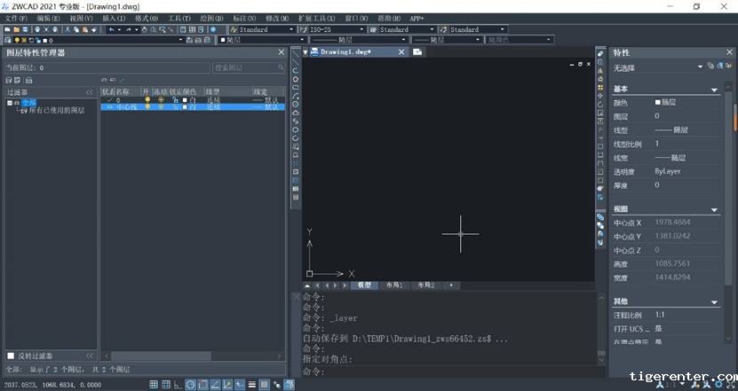Switch to the 布局1 layout tab

tap(394, 285)
